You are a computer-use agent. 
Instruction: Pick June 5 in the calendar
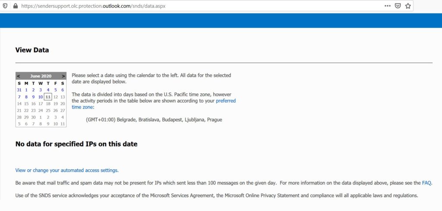55,90
